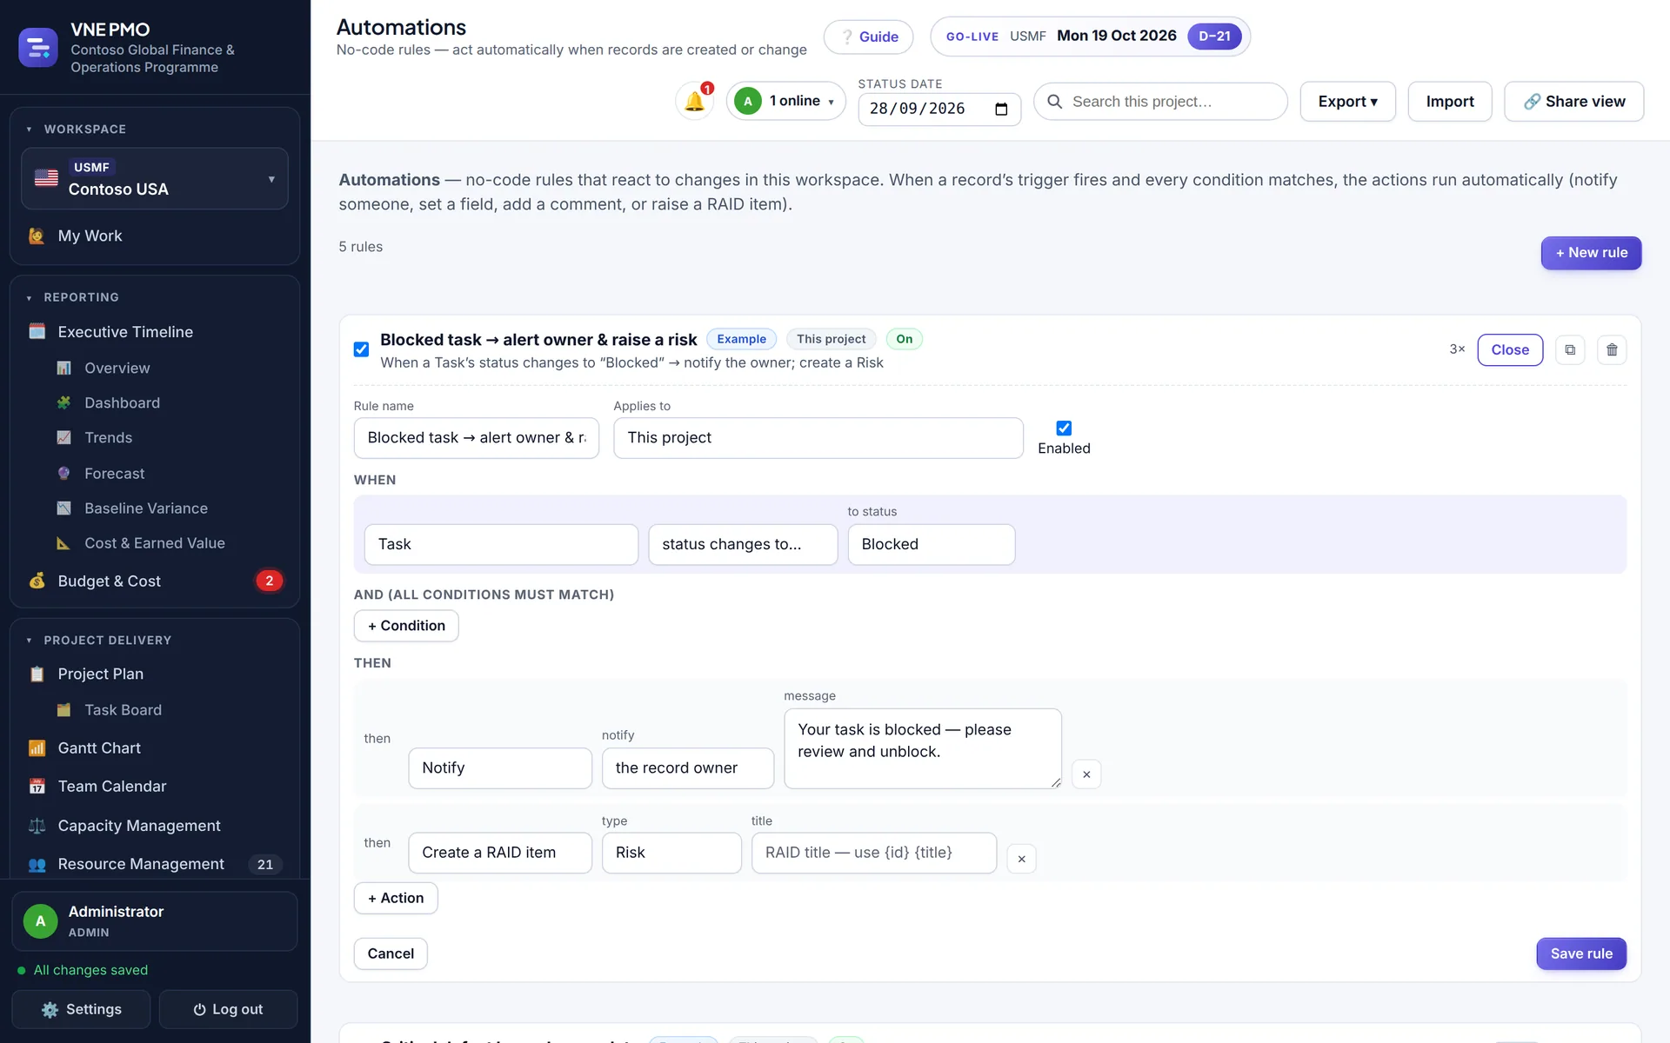Open the Gantt Chart
This screenshot has width=1670, height=1043.
[x=155, y=747]
